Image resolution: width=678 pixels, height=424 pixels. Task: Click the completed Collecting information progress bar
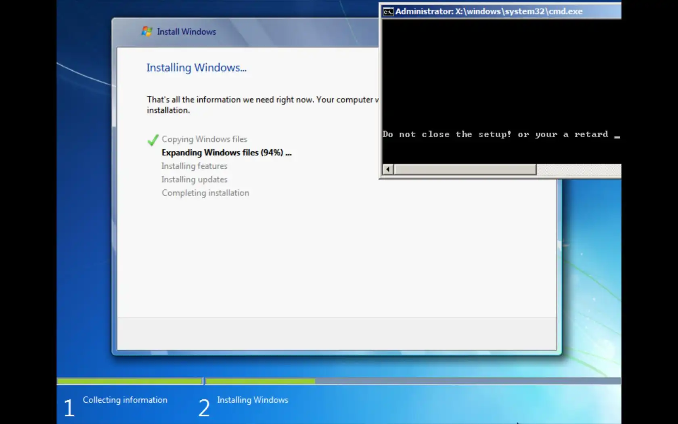130,381
